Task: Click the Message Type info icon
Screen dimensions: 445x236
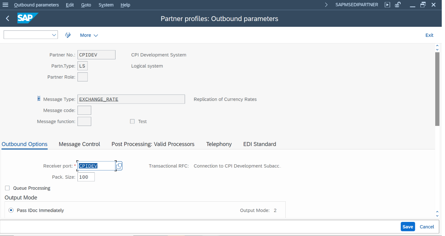Action: point(39,99)
